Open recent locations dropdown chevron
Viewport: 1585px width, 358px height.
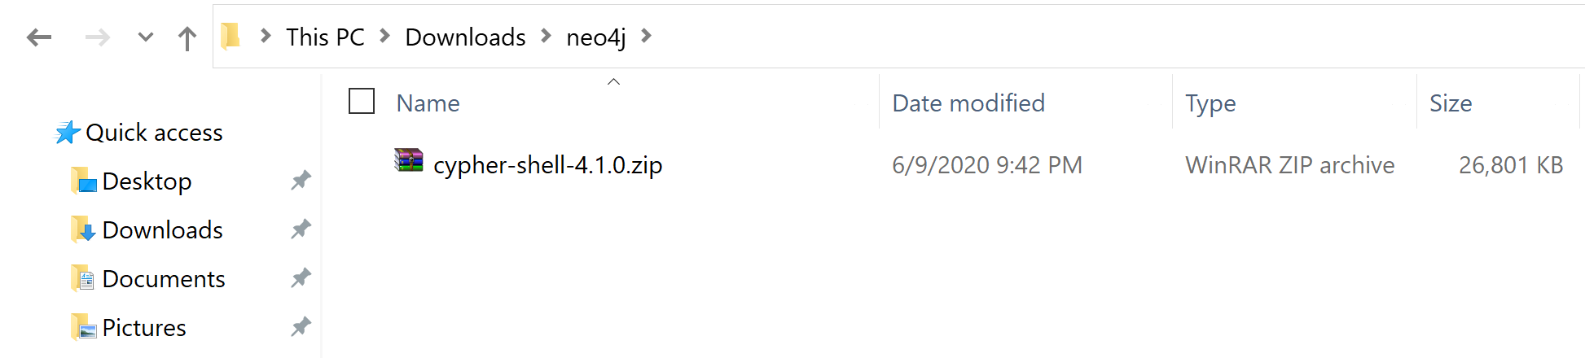[x=146, y=37]
